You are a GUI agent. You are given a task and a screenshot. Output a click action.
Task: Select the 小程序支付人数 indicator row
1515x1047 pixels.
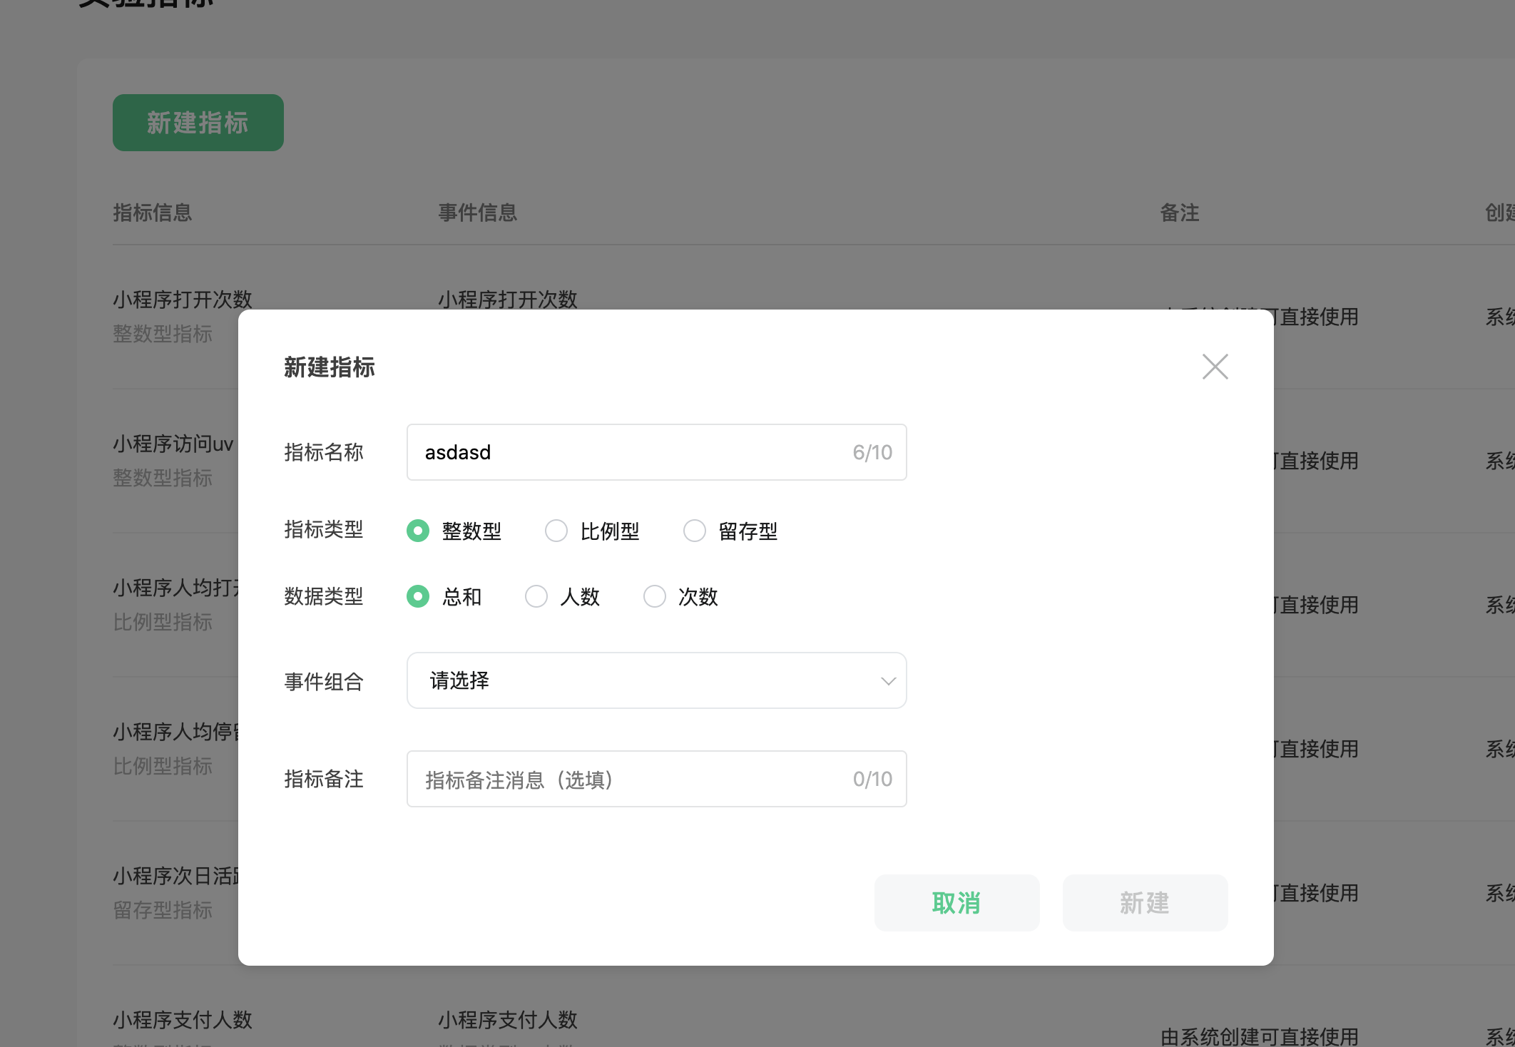[x=183, y=1020]
